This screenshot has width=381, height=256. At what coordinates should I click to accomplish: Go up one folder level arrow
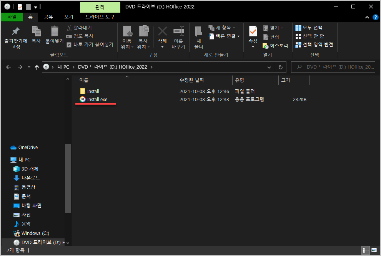pos(37,67)
